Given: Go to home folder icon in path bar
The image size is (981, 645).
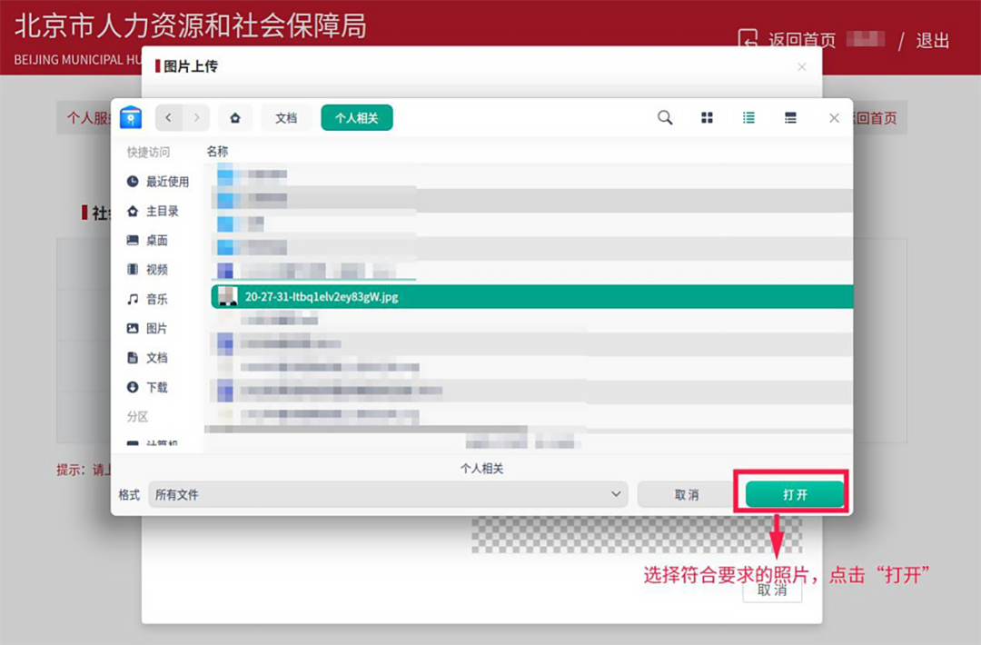Looking at the screenshot, I should [x=235, y=118].
